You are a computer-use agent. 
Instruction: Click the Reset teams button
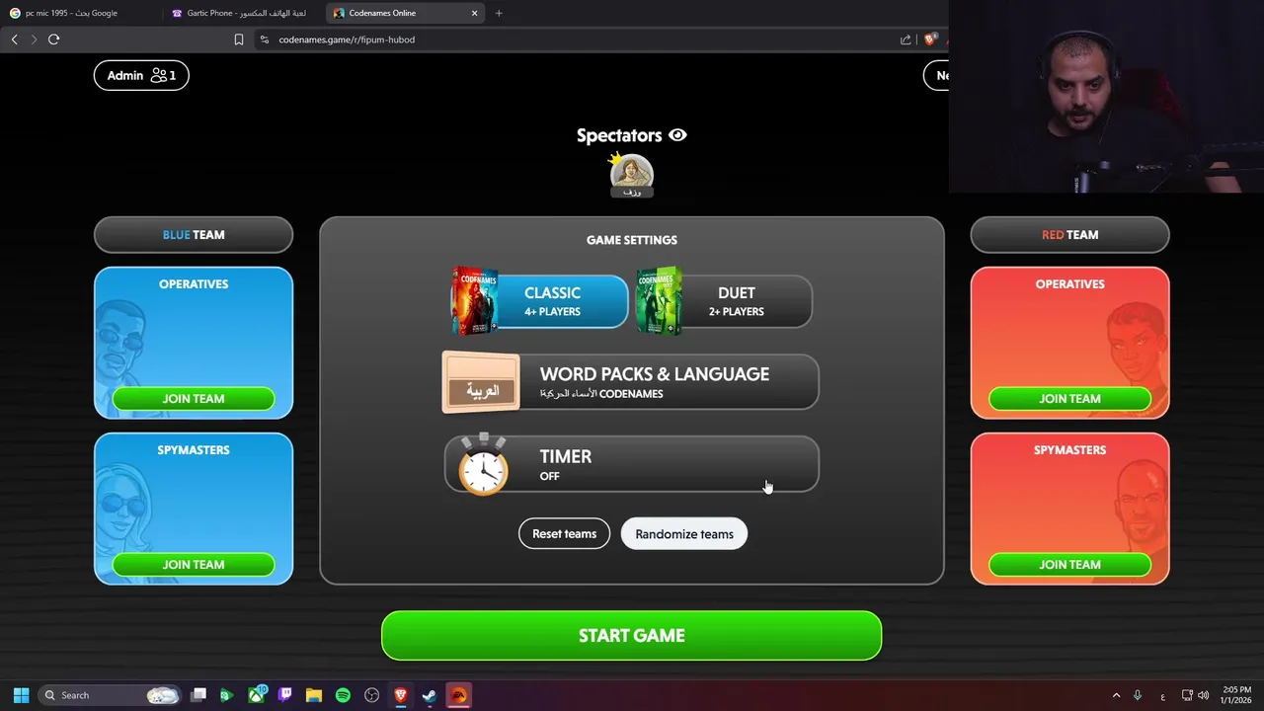[x=564, y=534]
